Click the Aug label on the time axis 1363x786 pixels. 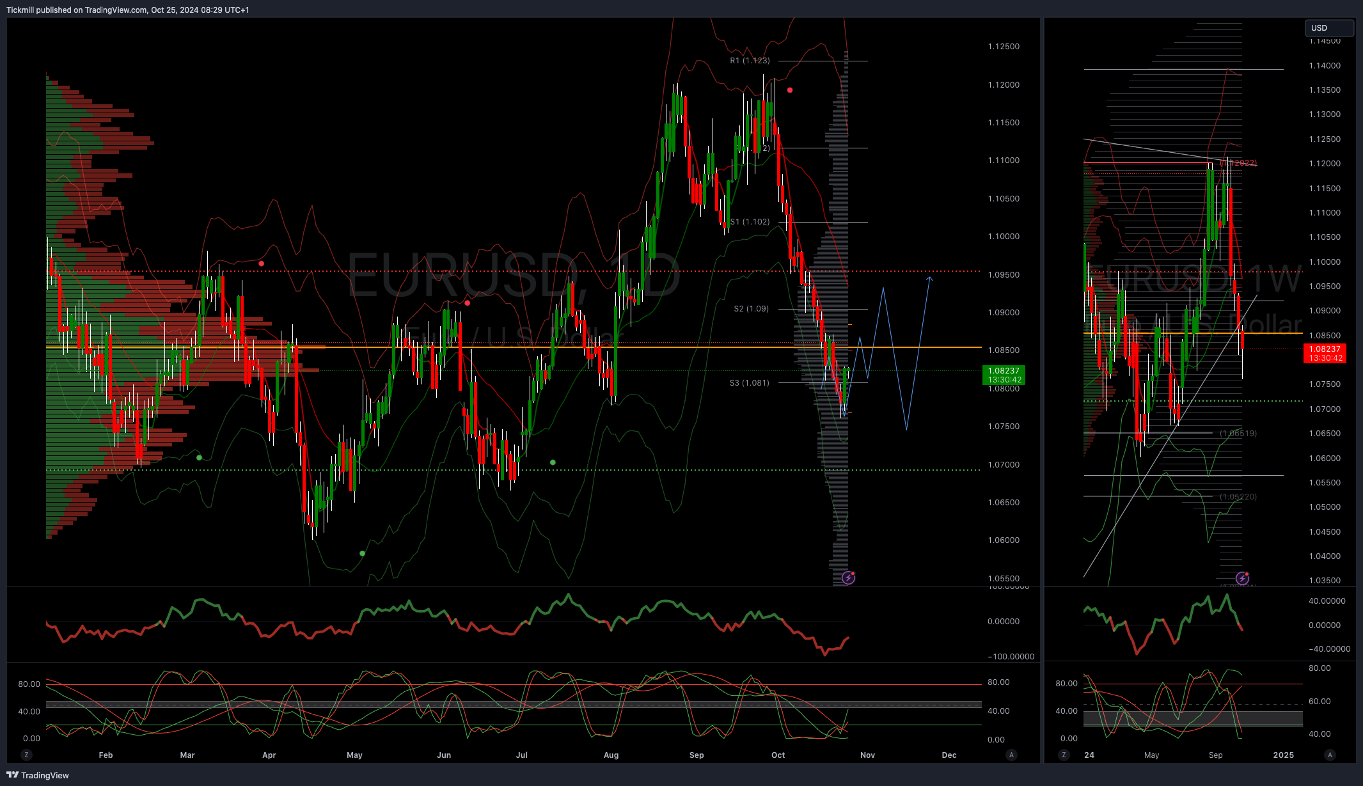click(611, 755)
